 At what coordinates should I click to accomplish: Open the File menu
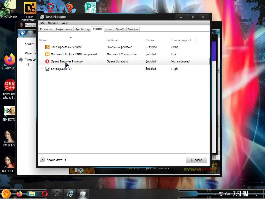coord(42,23)
